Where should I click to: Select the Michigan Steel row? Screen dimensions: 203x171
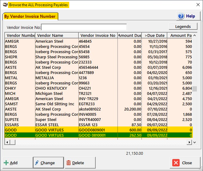click(x=98, y=94)
